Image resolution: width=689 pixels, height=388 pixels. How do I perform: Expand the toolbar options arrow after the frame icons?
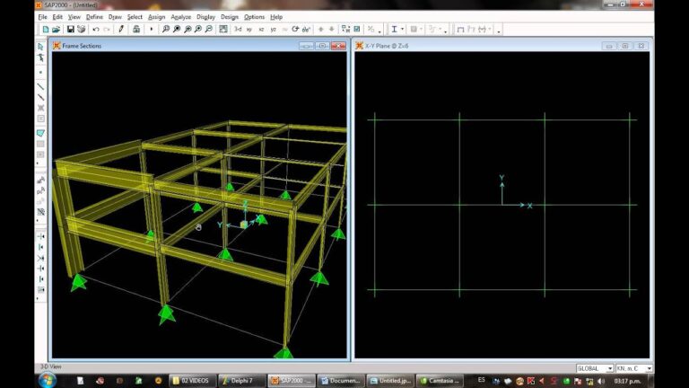(499, 31)
